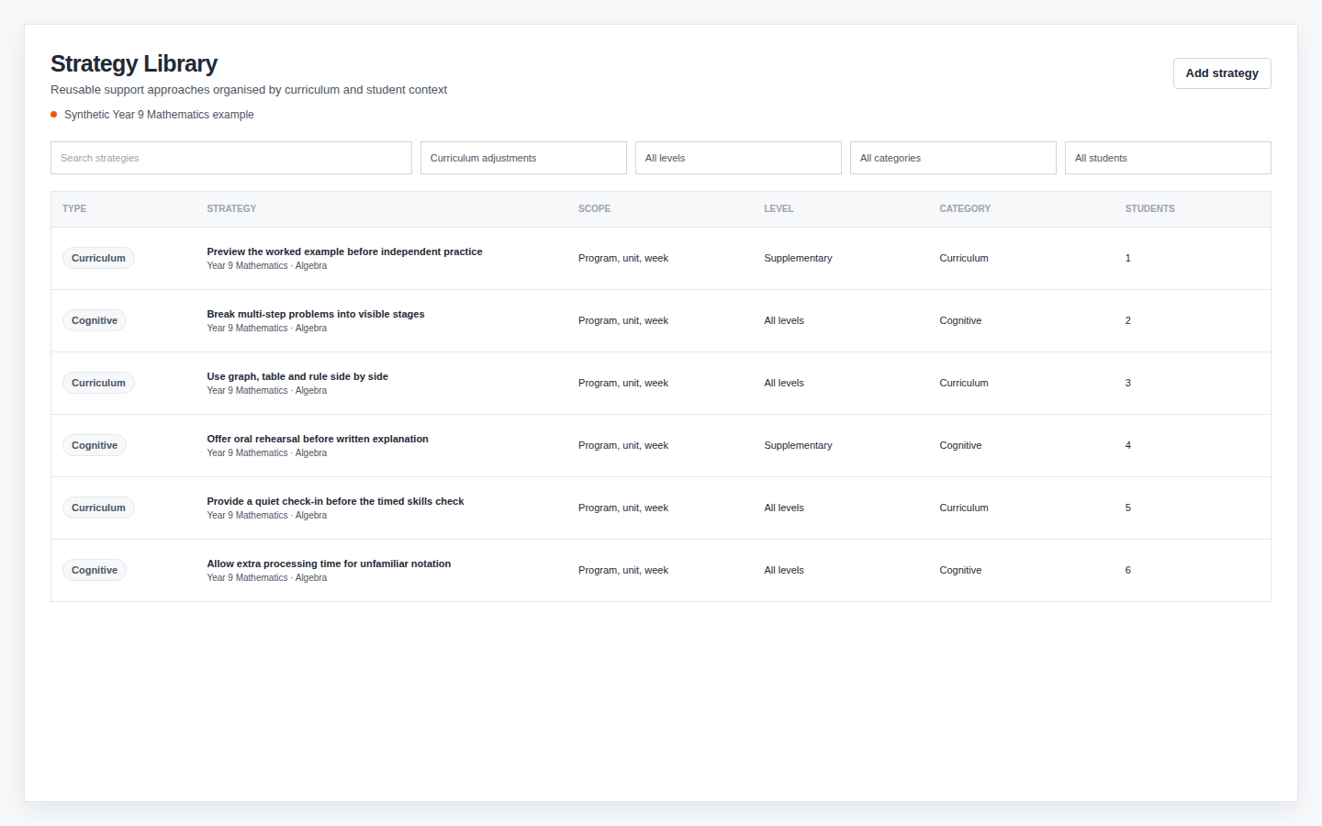Select the STUDENTS column header
Image resolution: width=1322 pixels, height=826 pixels.
(1149, 209)
